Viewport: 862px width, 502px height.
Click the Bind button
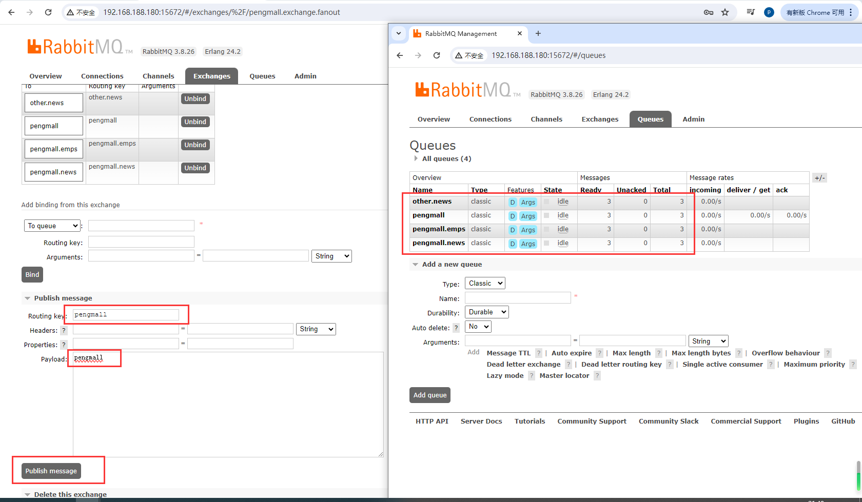[x=32, y=274]
